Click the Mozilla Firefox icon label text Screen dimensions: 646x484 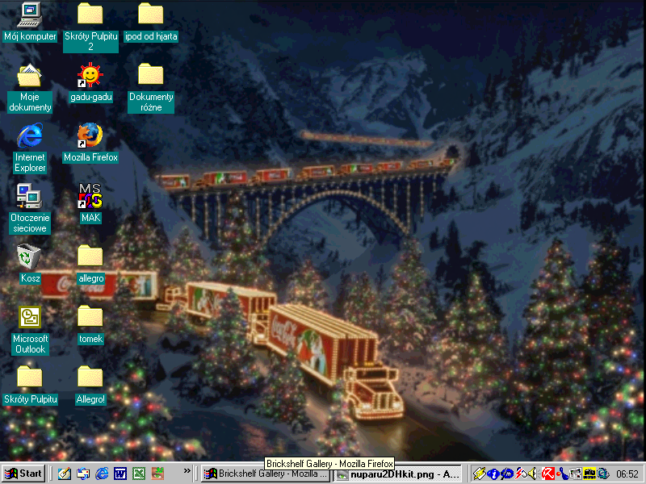point(90,157)
